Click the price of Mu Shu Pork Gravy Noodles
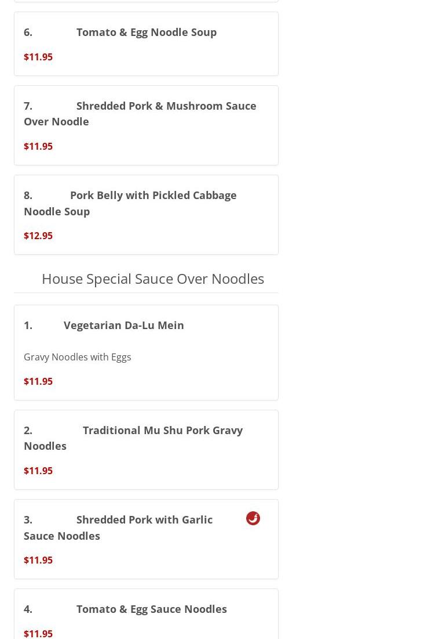This screenshot has width=446, height=639. click(38, 471)
